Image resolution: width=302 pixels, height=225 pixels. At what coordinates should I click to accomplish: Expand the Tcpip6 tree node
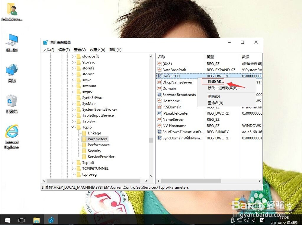point(72,163)
